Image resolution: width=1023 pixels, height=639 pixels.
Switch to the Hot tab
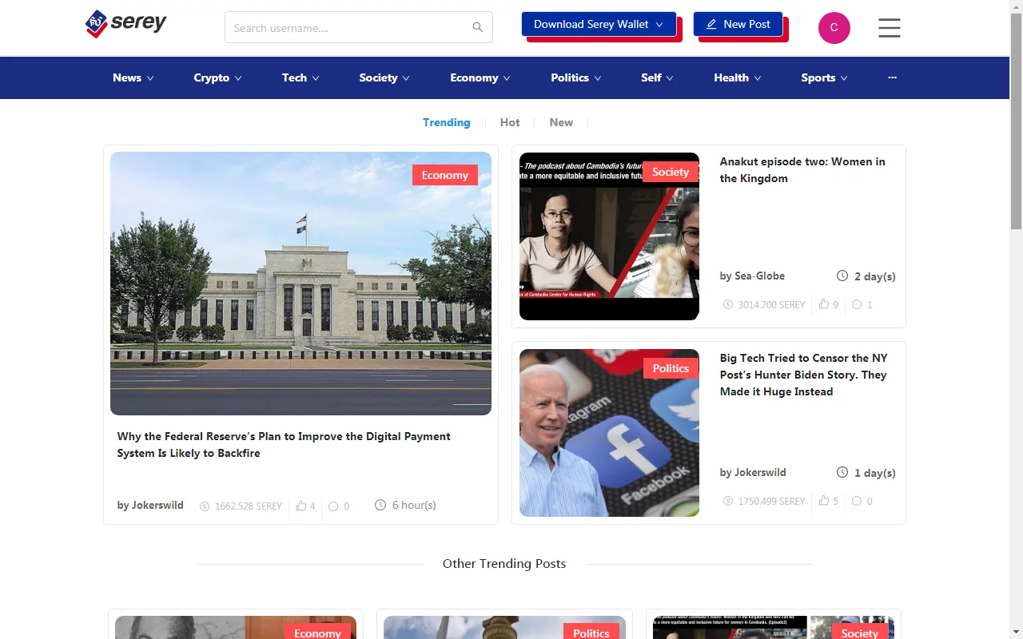point(510,122)
